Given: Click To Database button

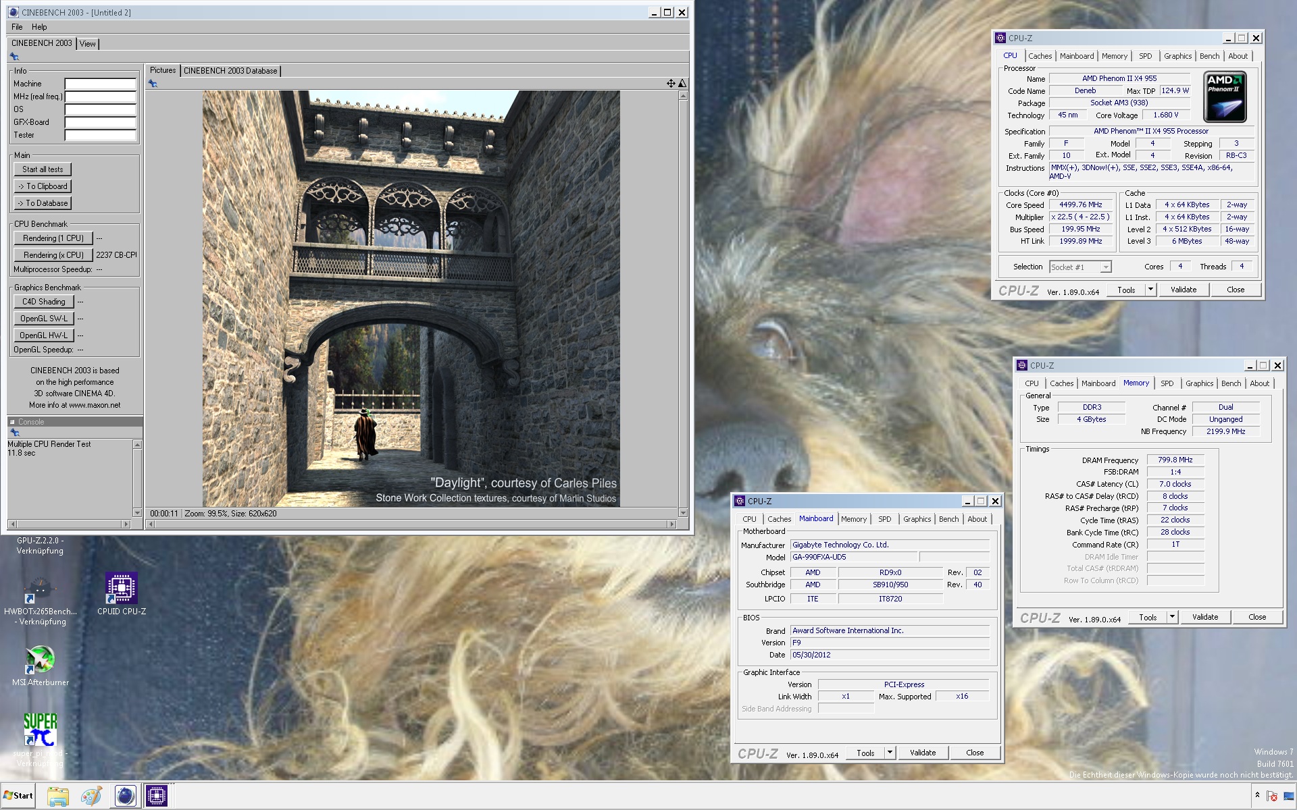Looking at the screenshot, I should coord(43,203).
